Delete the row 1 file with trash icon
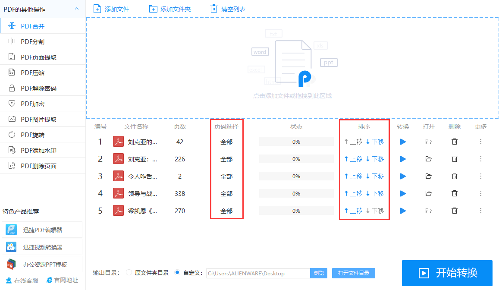Image resolution: width=499 pixels, height=290 pixels. (x=455, y=142)
